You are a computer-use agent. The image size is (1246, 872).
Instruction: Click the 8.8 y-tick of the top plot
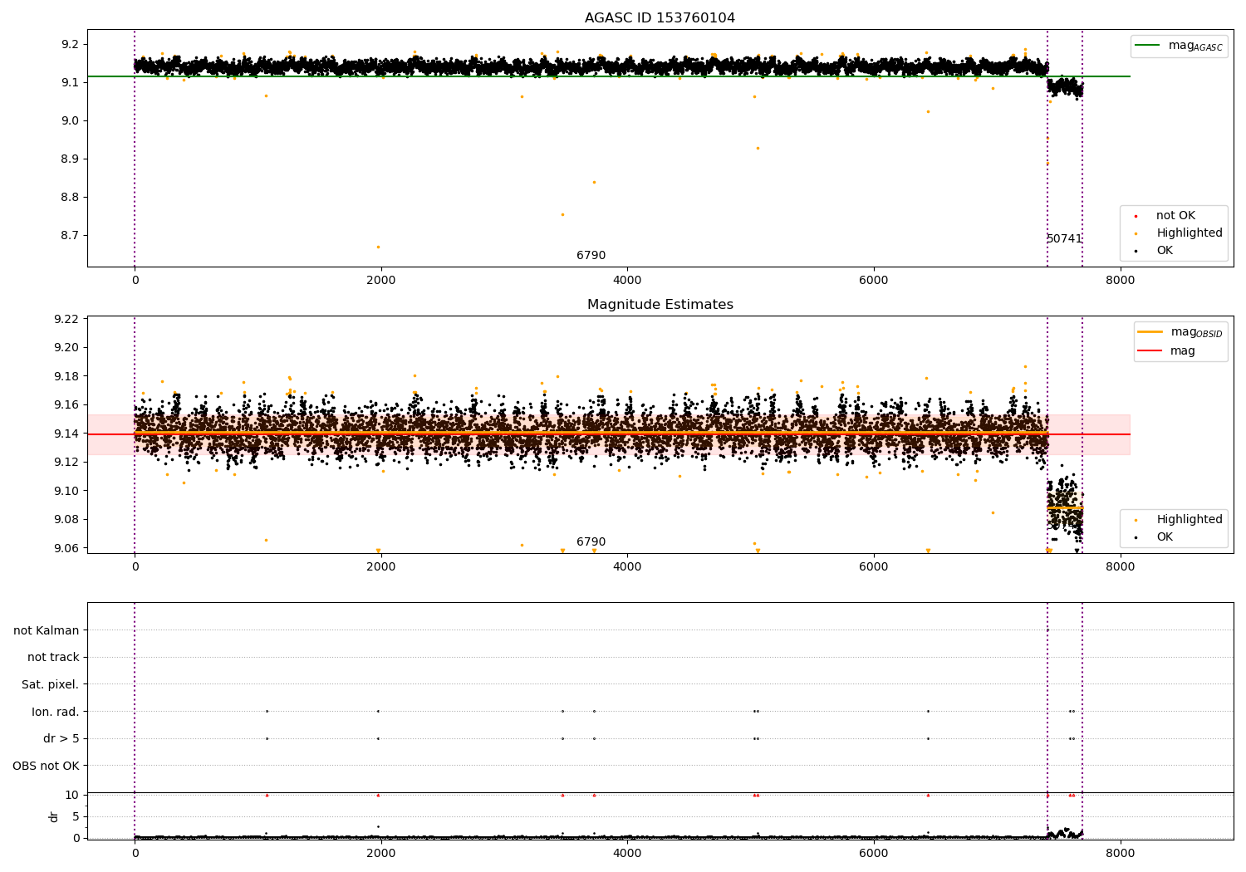point(71,198)
